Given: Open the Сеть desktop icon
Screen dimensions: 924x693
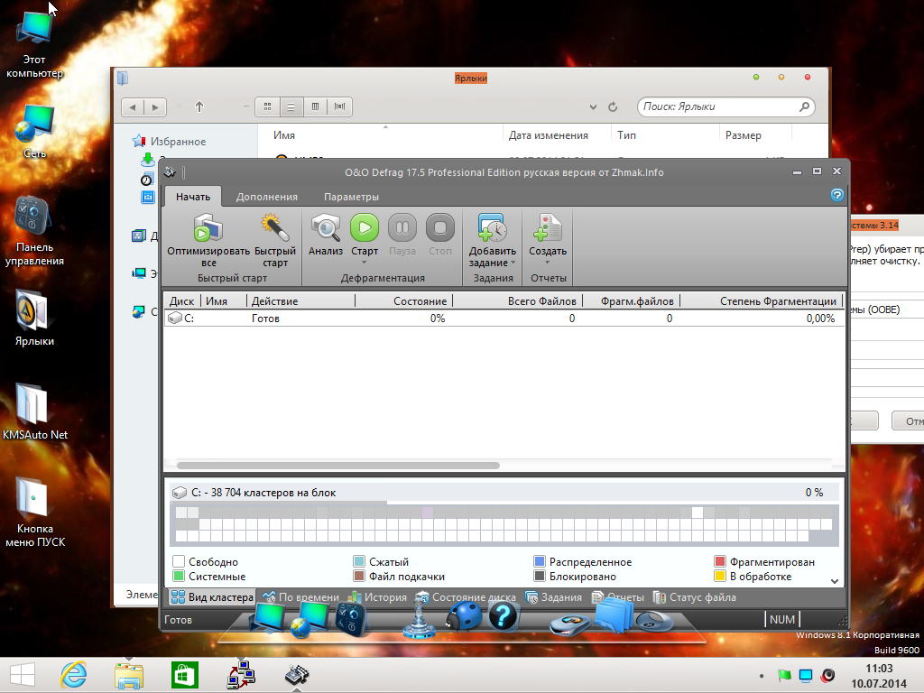Looking at the screenshot, I should tap(34, 131).
